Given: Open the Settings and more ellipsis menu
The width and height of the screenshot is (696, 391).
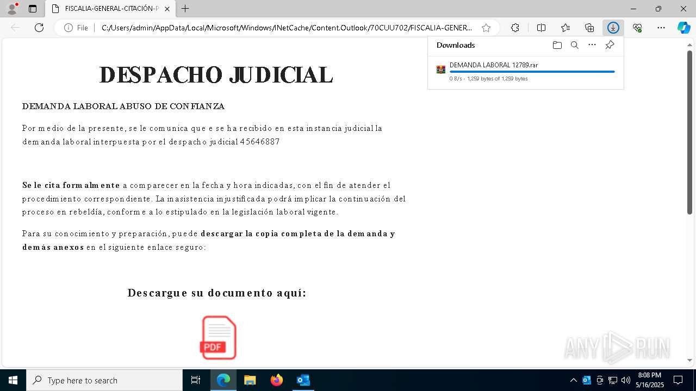Looking at the screenshot, I should pos(661,28).
